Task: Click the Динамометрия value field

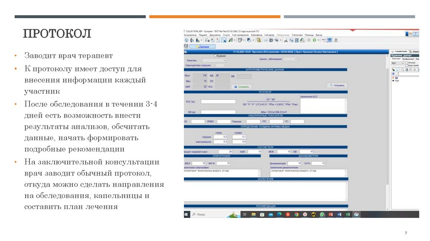Action: tap(294, 163)
